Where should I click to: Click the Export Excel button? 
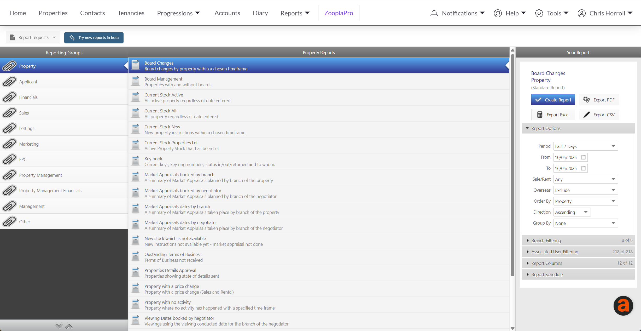[x=553, y=115]
